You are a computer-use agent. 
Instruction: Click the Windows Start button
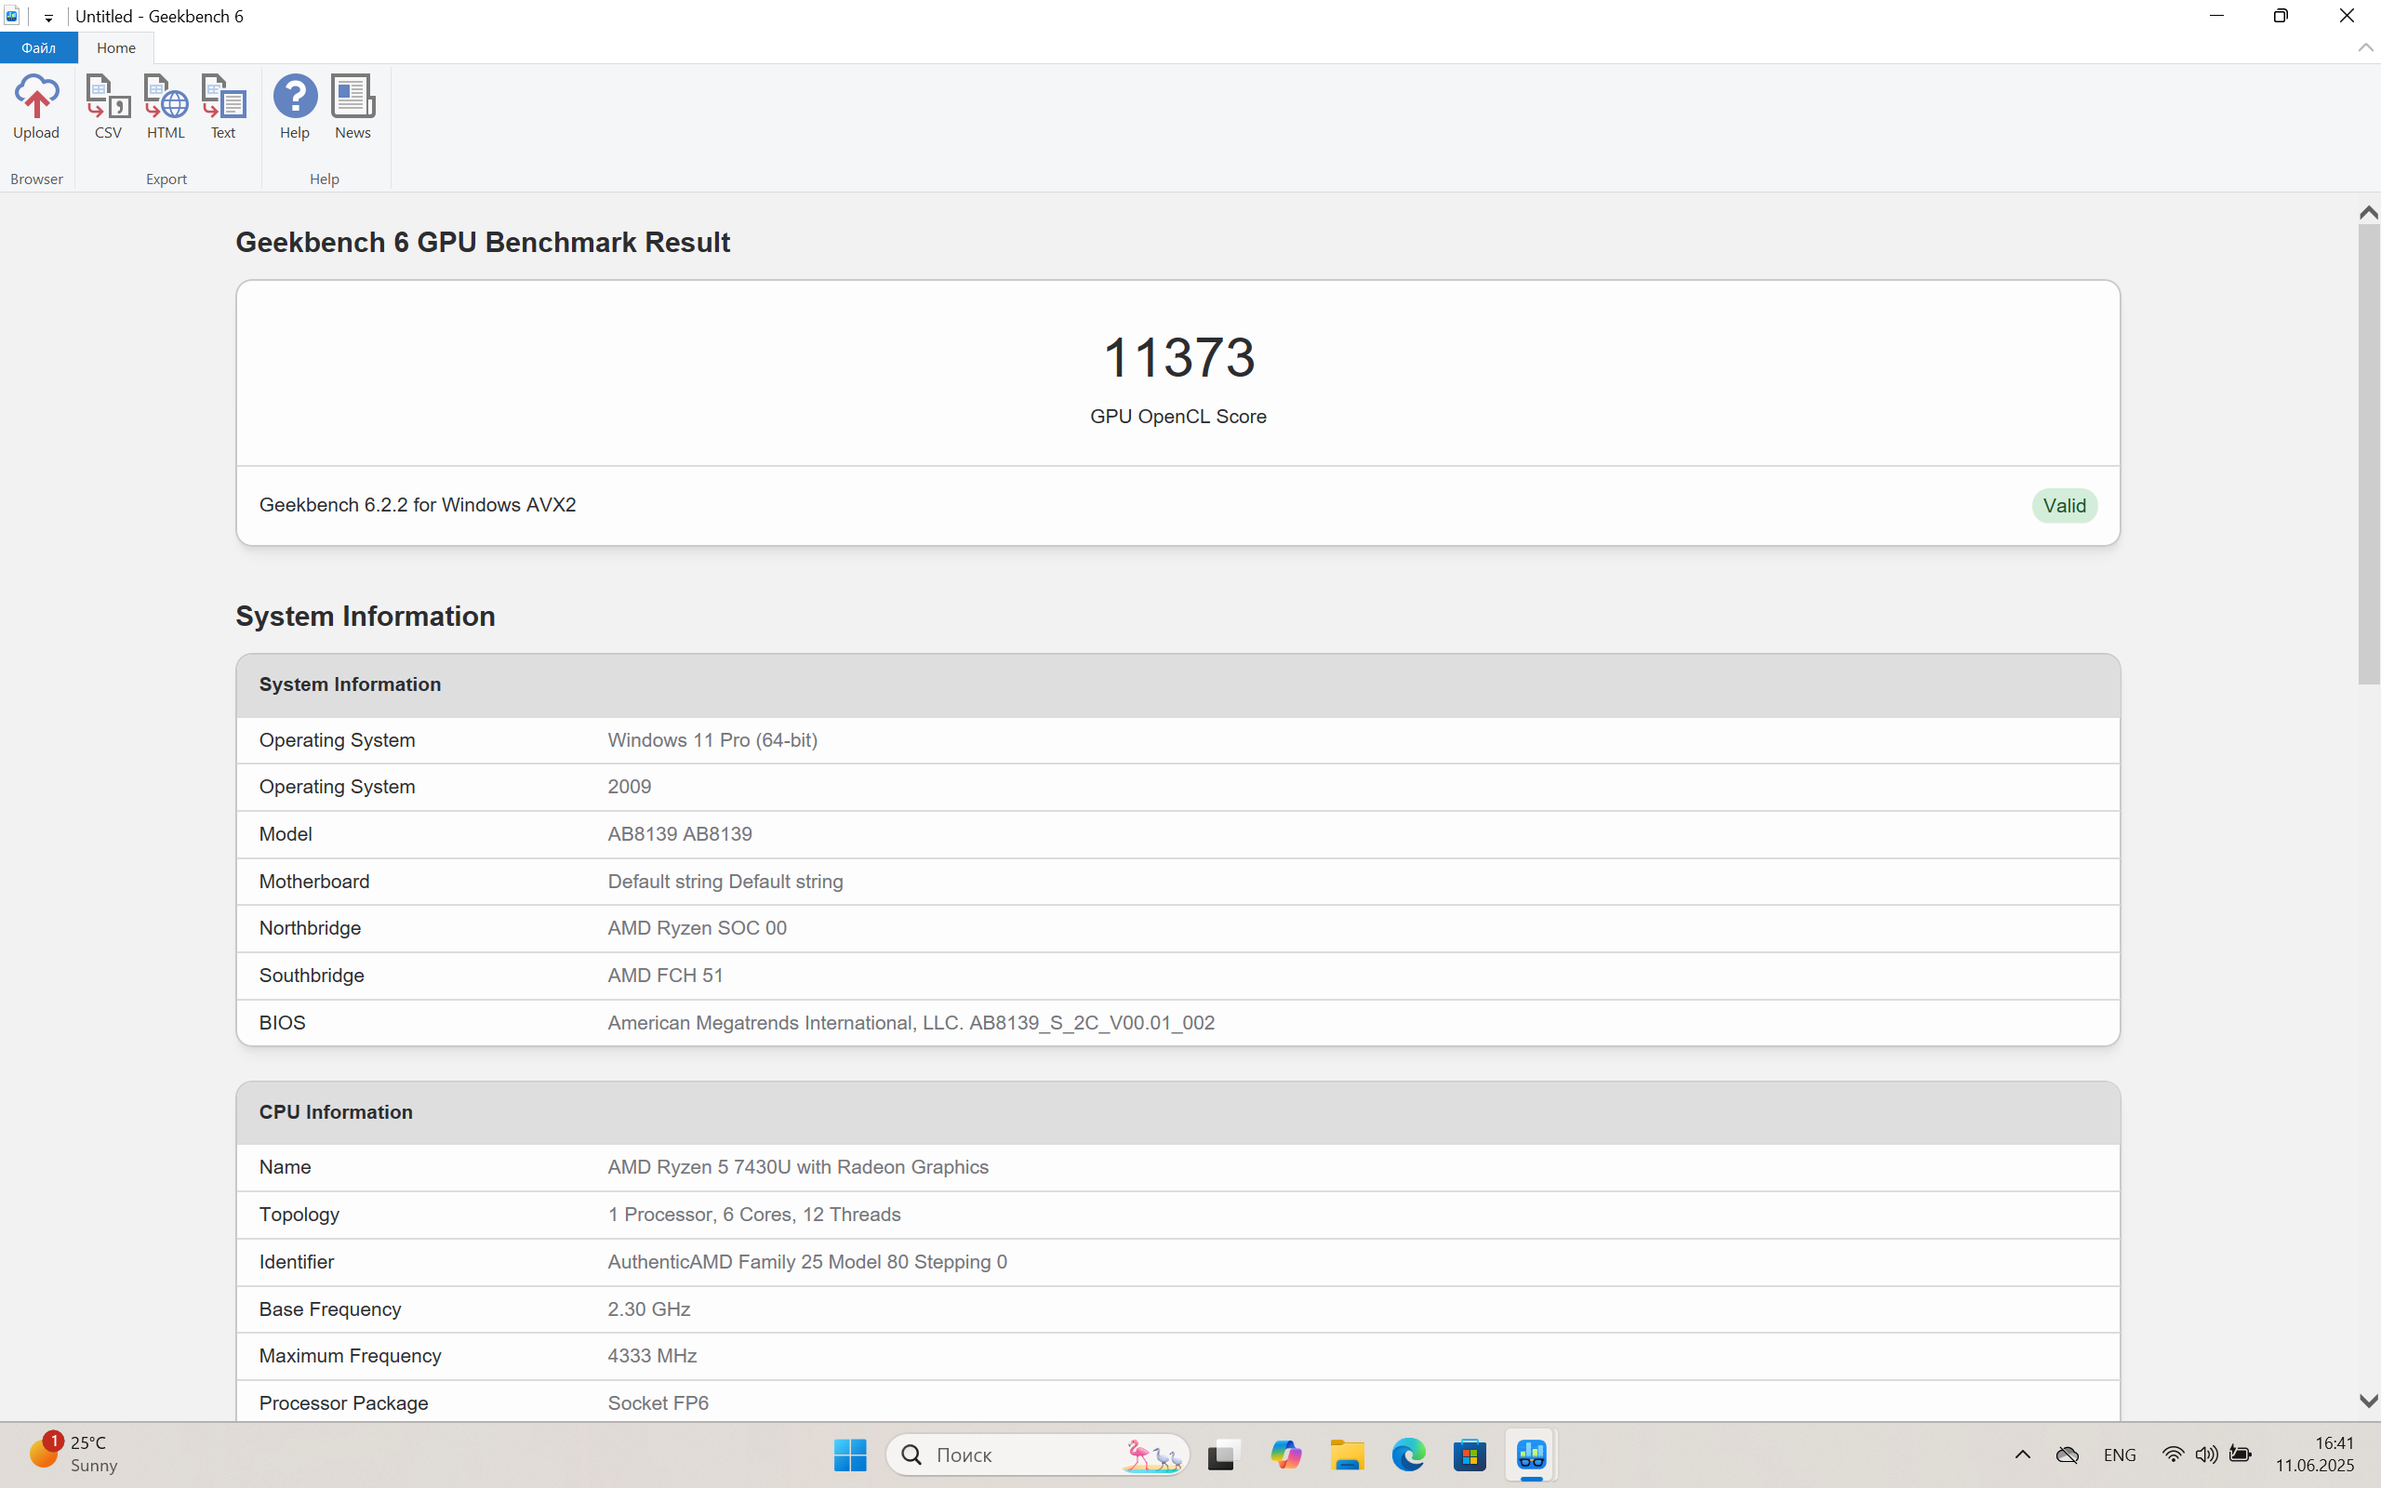tap(850, 1455)
